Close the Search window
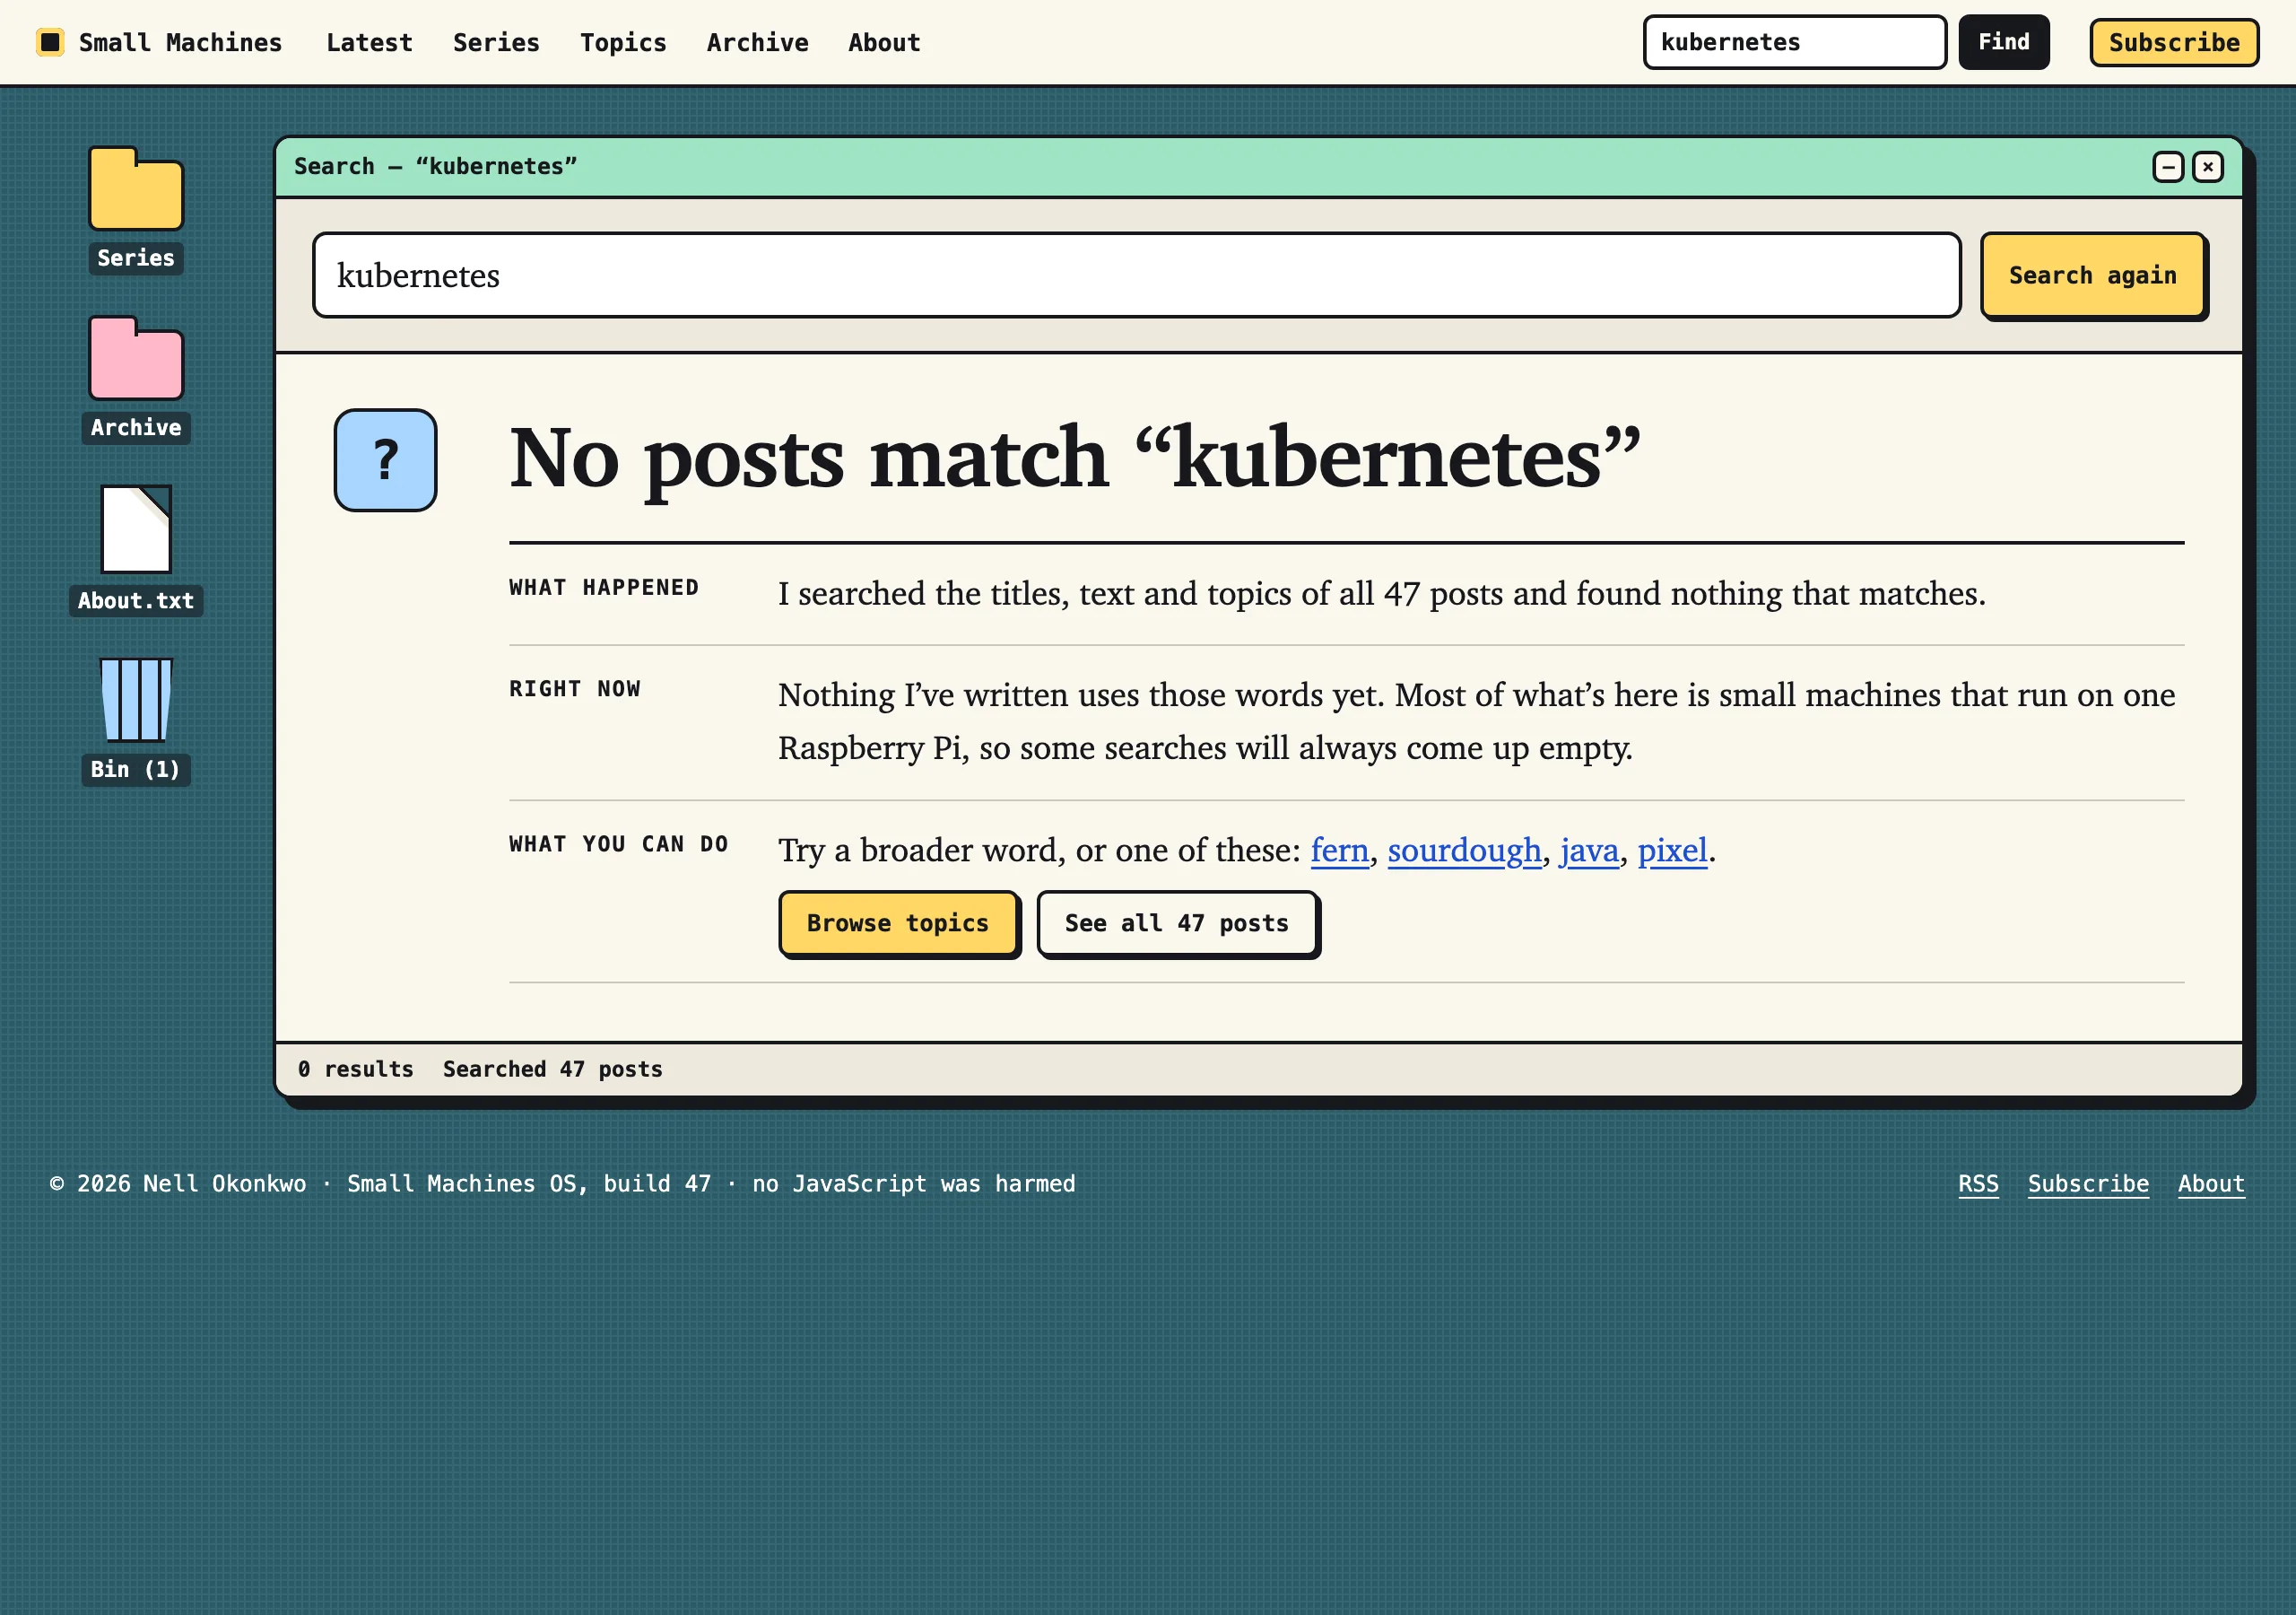The width and height of the screenshot is (2296, 1615). pyautogui.click(x=2208, y=166)
